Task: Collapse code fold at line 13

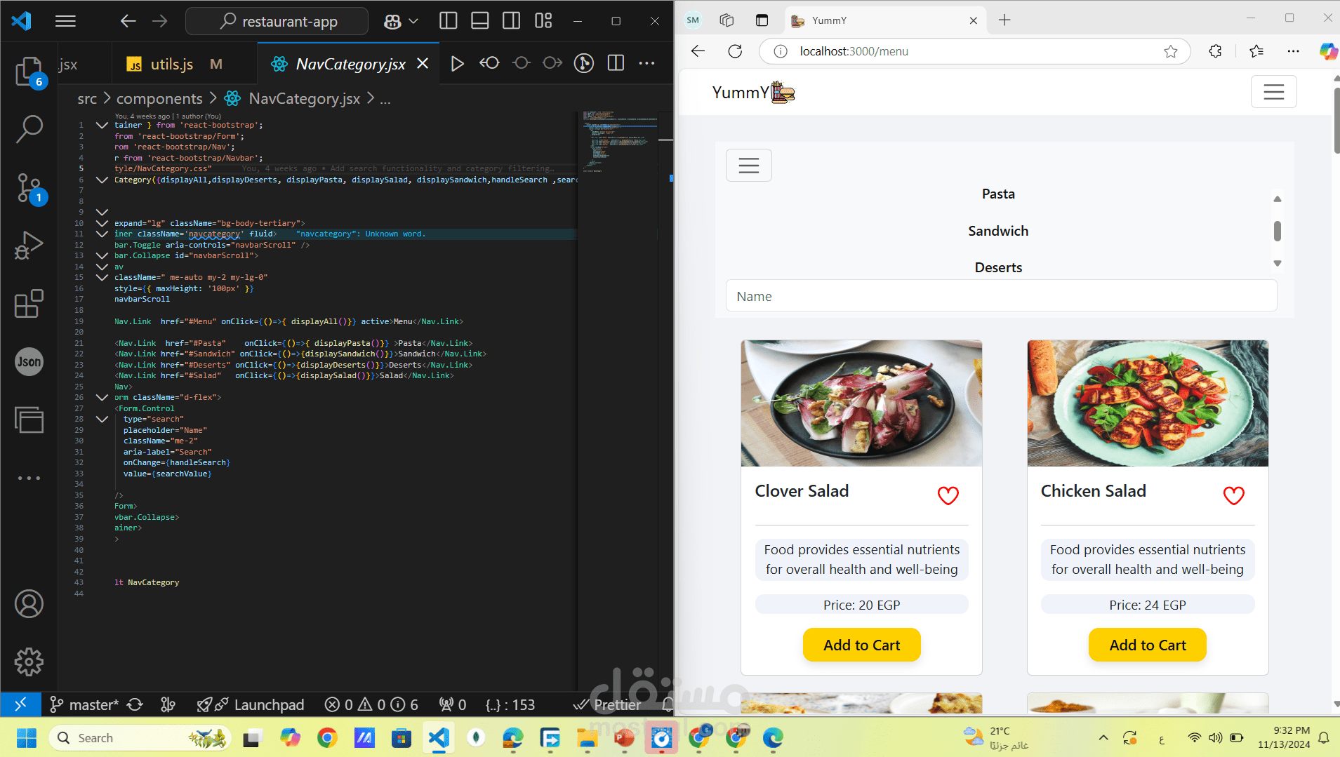Action: [102, 256]
